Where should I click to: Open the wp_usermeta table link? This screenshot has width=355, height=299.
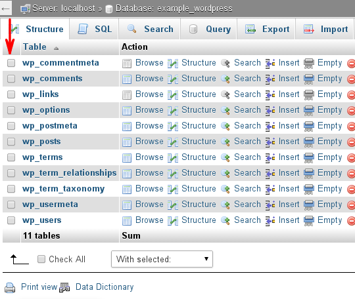pyautogui.click(x=50, y=205)
